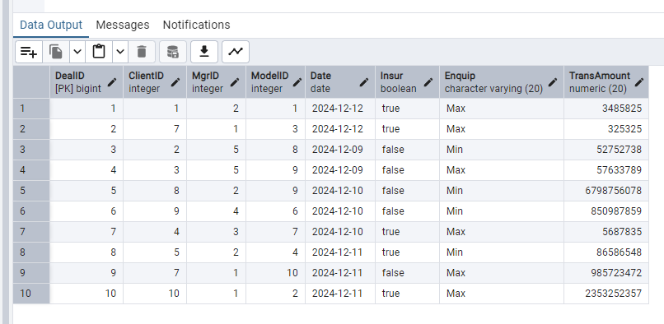The height and width of the screenshot is (324, 664).
Task: Click edit pencil in Insur column header
Action: tap(428, 82)
